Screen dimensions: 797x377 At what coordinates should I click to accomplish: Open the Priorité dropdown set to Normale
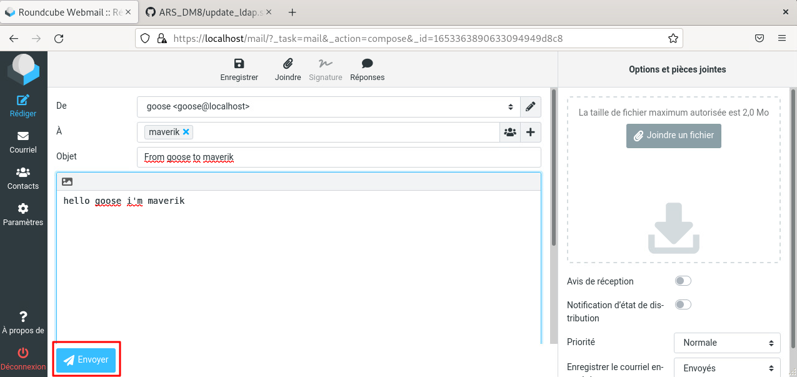[x=727, y=343]
